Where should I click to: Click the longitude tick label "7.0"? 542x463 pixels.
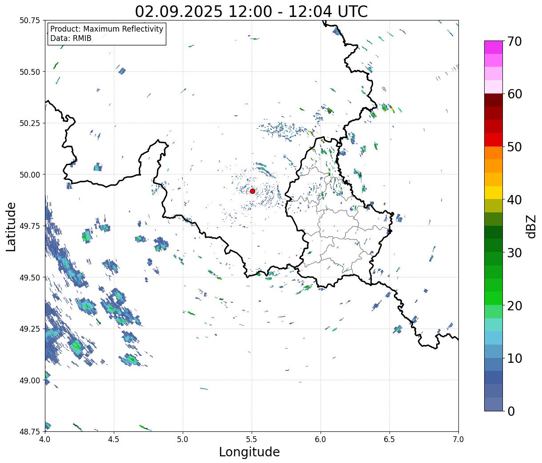[x=458, y=439]
